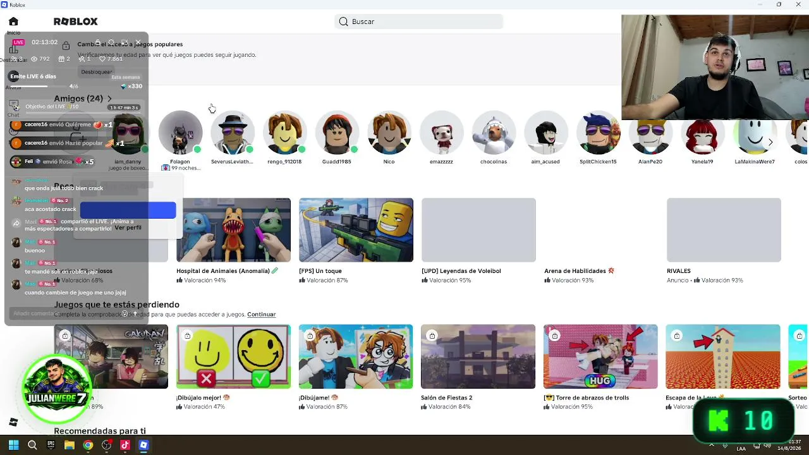The image size is (809, 455).
Task: Open the Destacados charts icon in the sidebar
Action: pyautogui.click(x=13, y=49)
